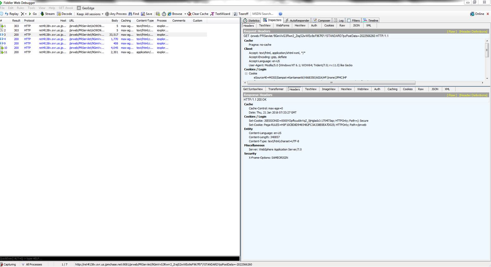Toggle the Capturing status bar indicator
This screenshot has width=491, height=267.
[x=8, y=265]
